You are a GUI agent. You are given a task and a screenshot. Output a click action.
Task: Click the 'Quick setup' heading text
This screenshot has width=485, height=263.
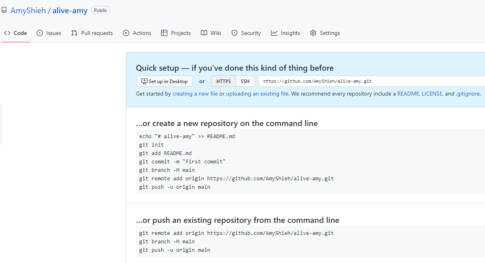235,68
